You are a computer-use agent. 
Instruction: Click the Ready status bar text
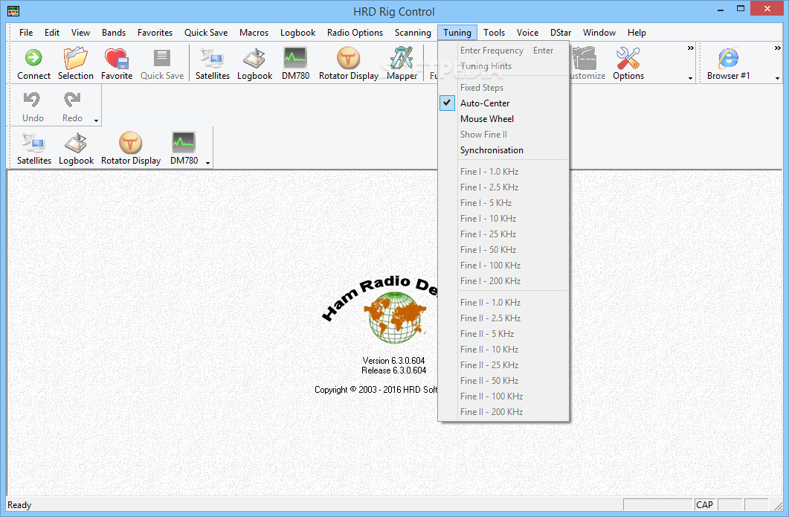coord(19,505)
